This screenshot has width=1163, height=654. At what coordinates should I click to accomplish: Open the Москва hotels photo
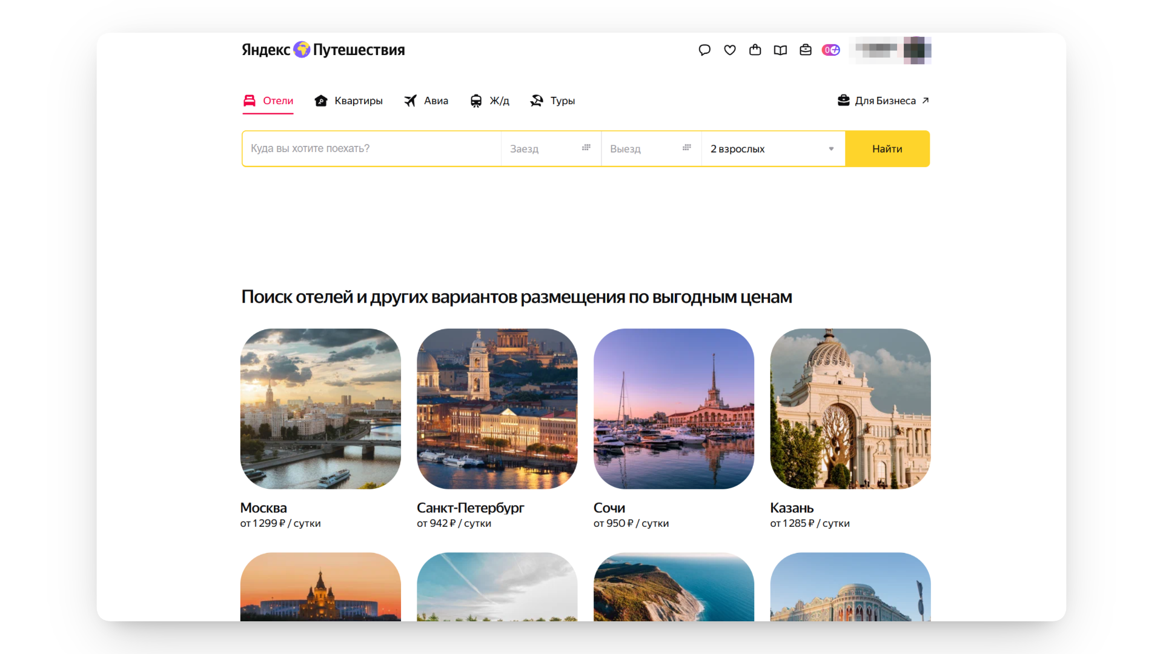tap(320, 409)
